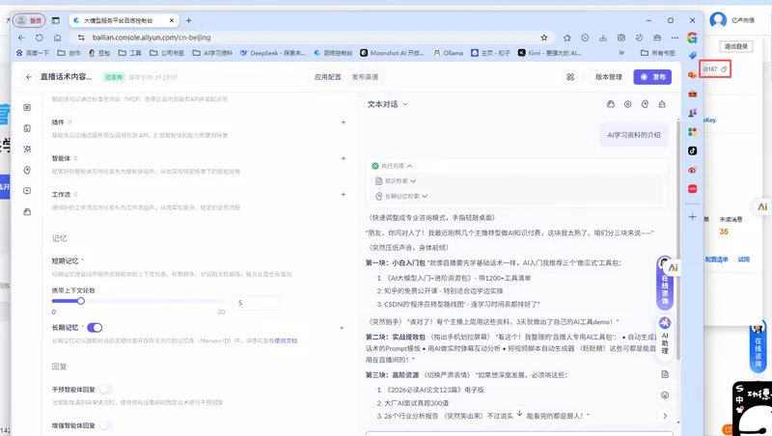This screenshot has height=436, width=772.
Task: Click the plus on the 长期记忆 row
Action: pyautogui.click(x=342, y=328)
